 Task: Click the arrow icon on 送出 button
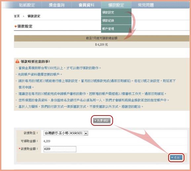(x=172, y=157)
